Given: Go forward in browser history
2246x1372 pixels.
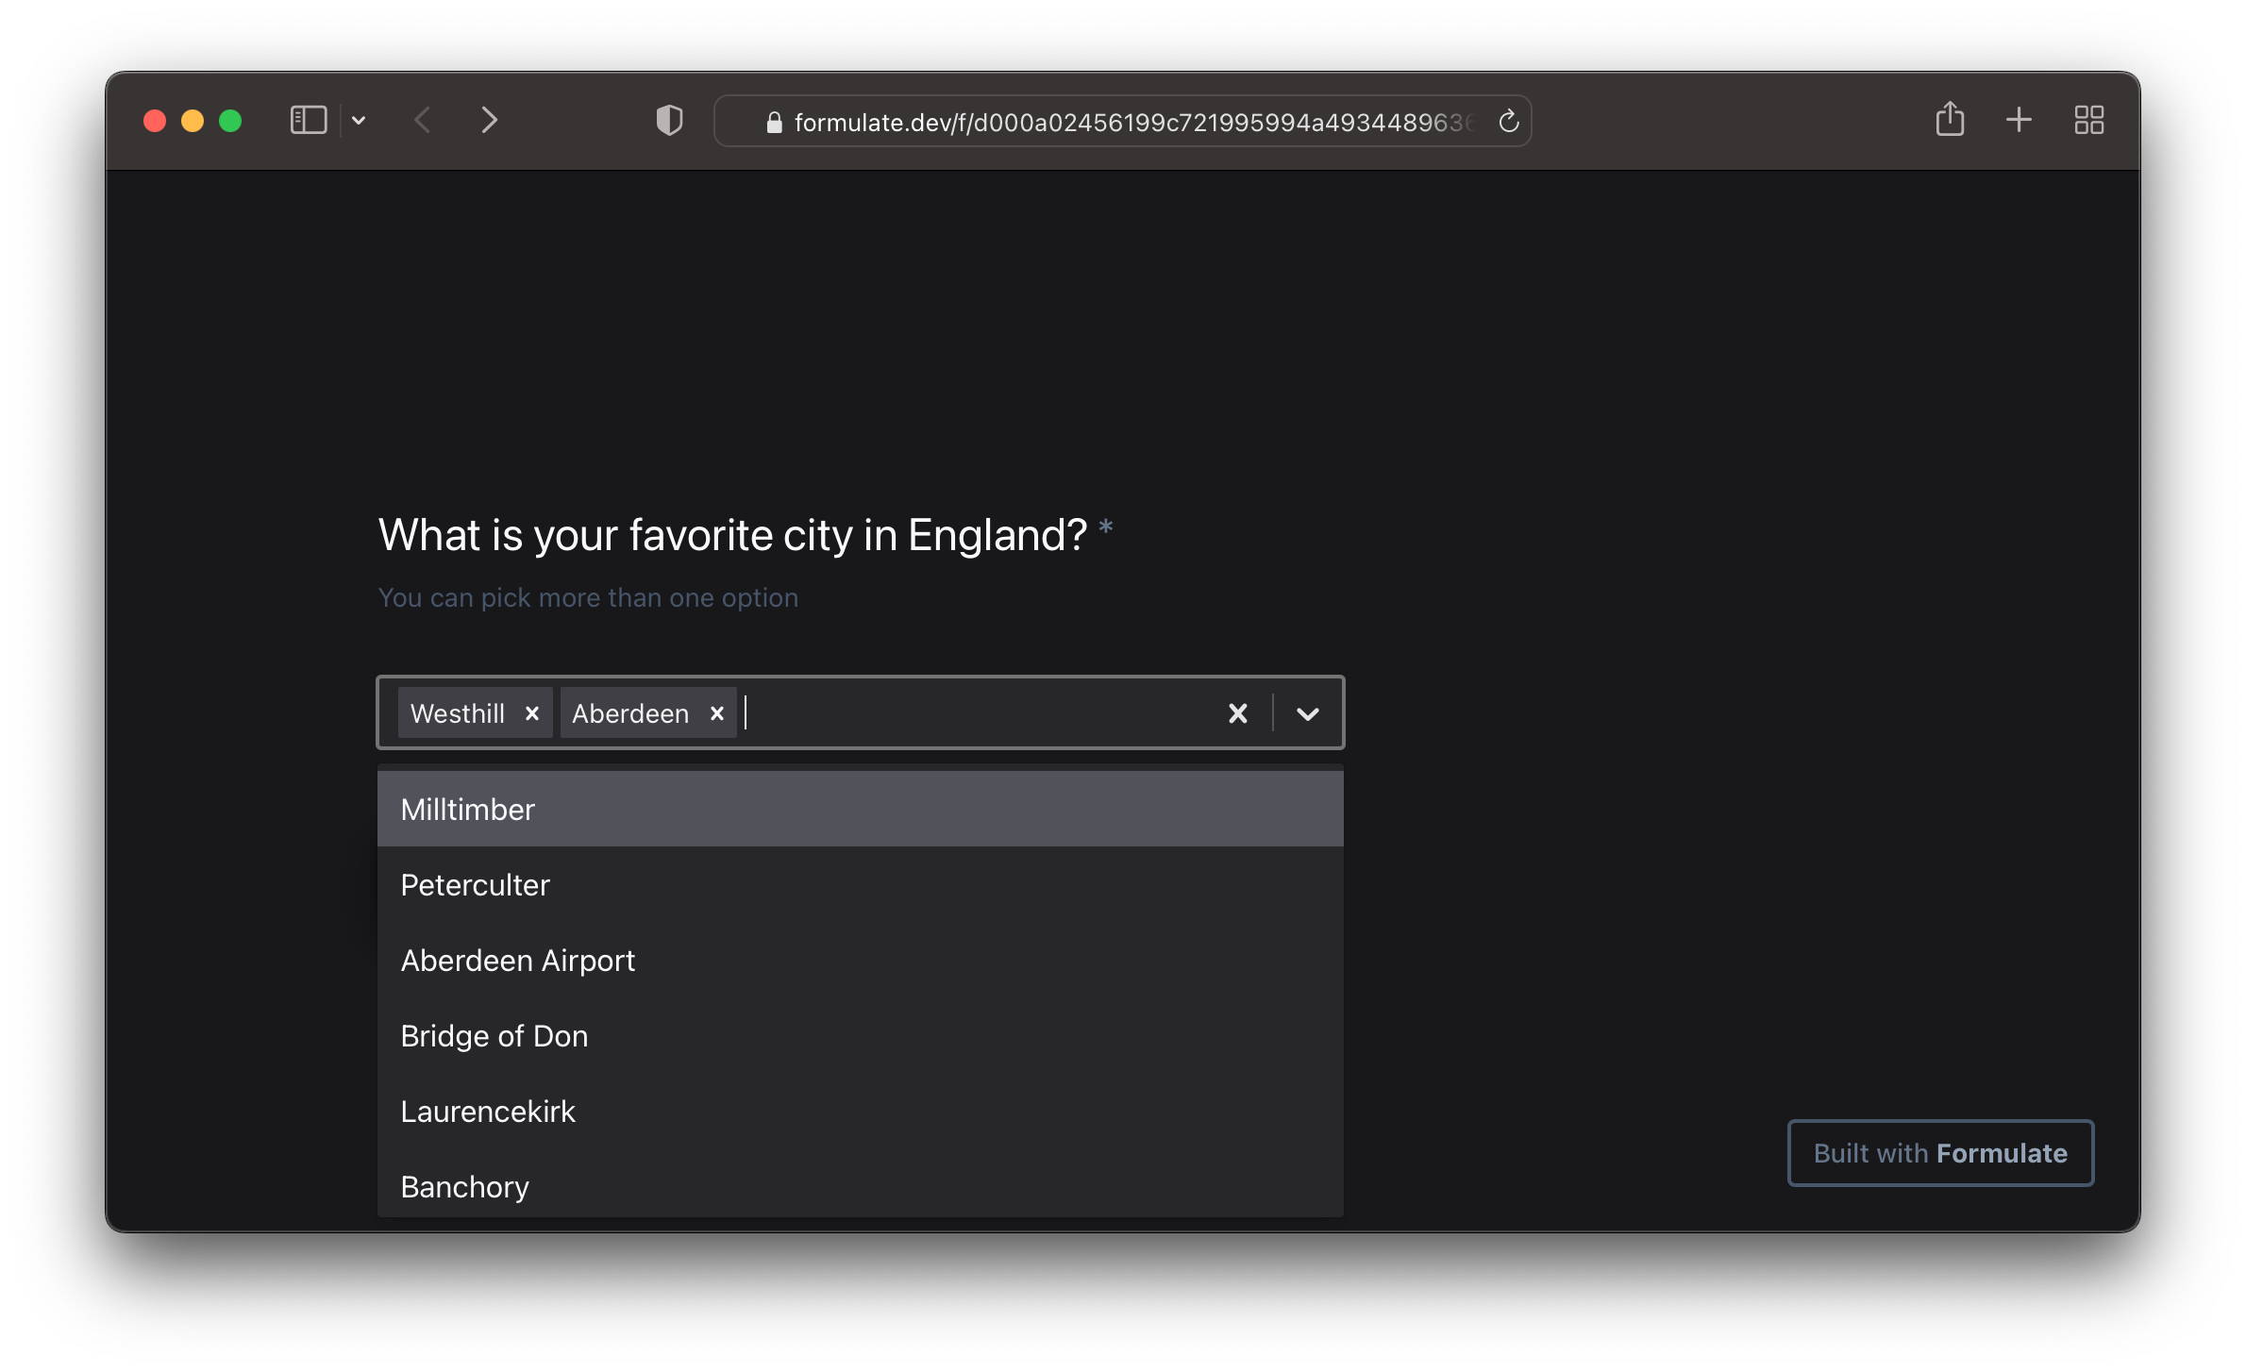Looking at the screenshot, I should pyautogui.click(x=489, y=121).
